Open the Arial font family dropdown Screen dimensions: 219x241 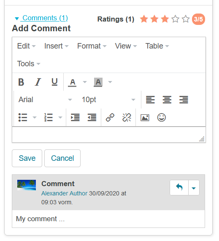point(45,100)
